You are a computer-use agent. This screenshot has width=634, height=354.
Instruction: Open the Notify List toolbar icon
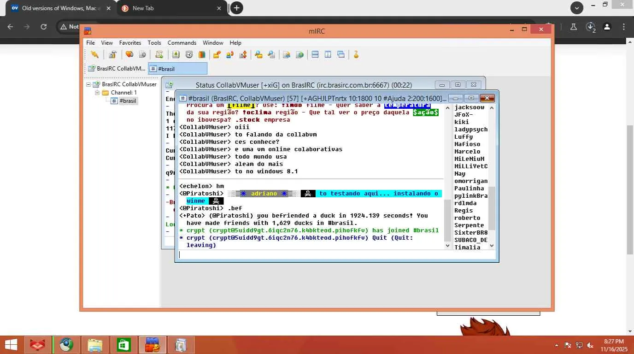[287, 54]
